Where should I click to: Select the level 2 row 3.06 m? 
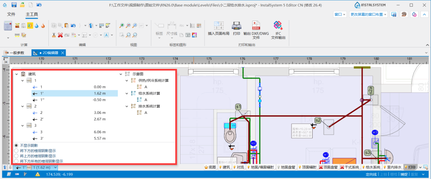coord(68,112)
